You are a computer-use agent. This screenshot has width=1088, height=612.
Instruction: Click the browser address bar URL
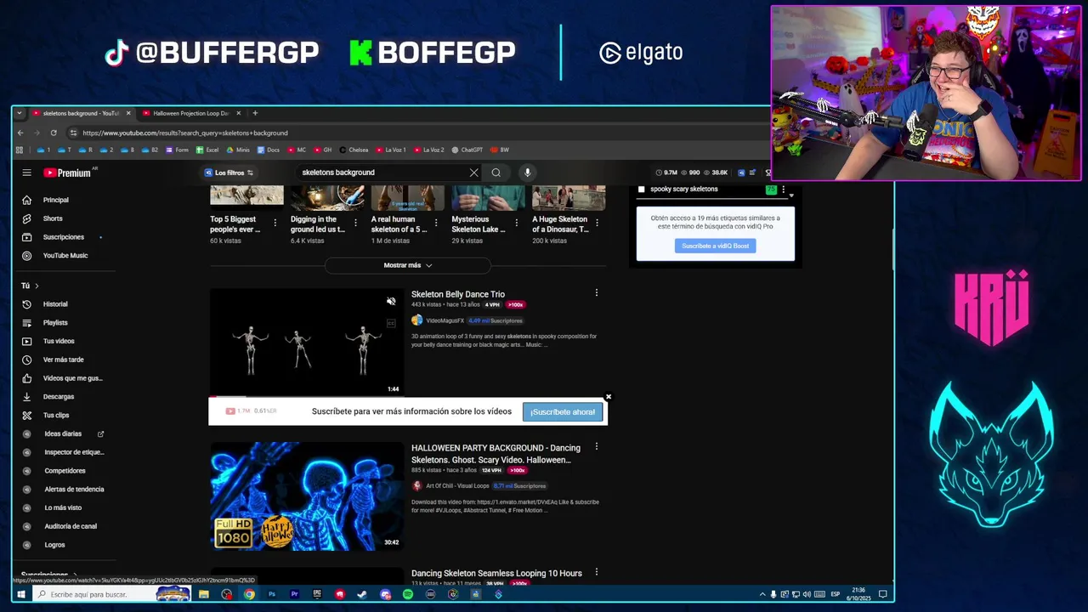185,133
